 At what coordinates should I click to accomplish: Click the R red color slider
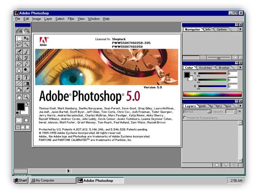tap(212, 74)
